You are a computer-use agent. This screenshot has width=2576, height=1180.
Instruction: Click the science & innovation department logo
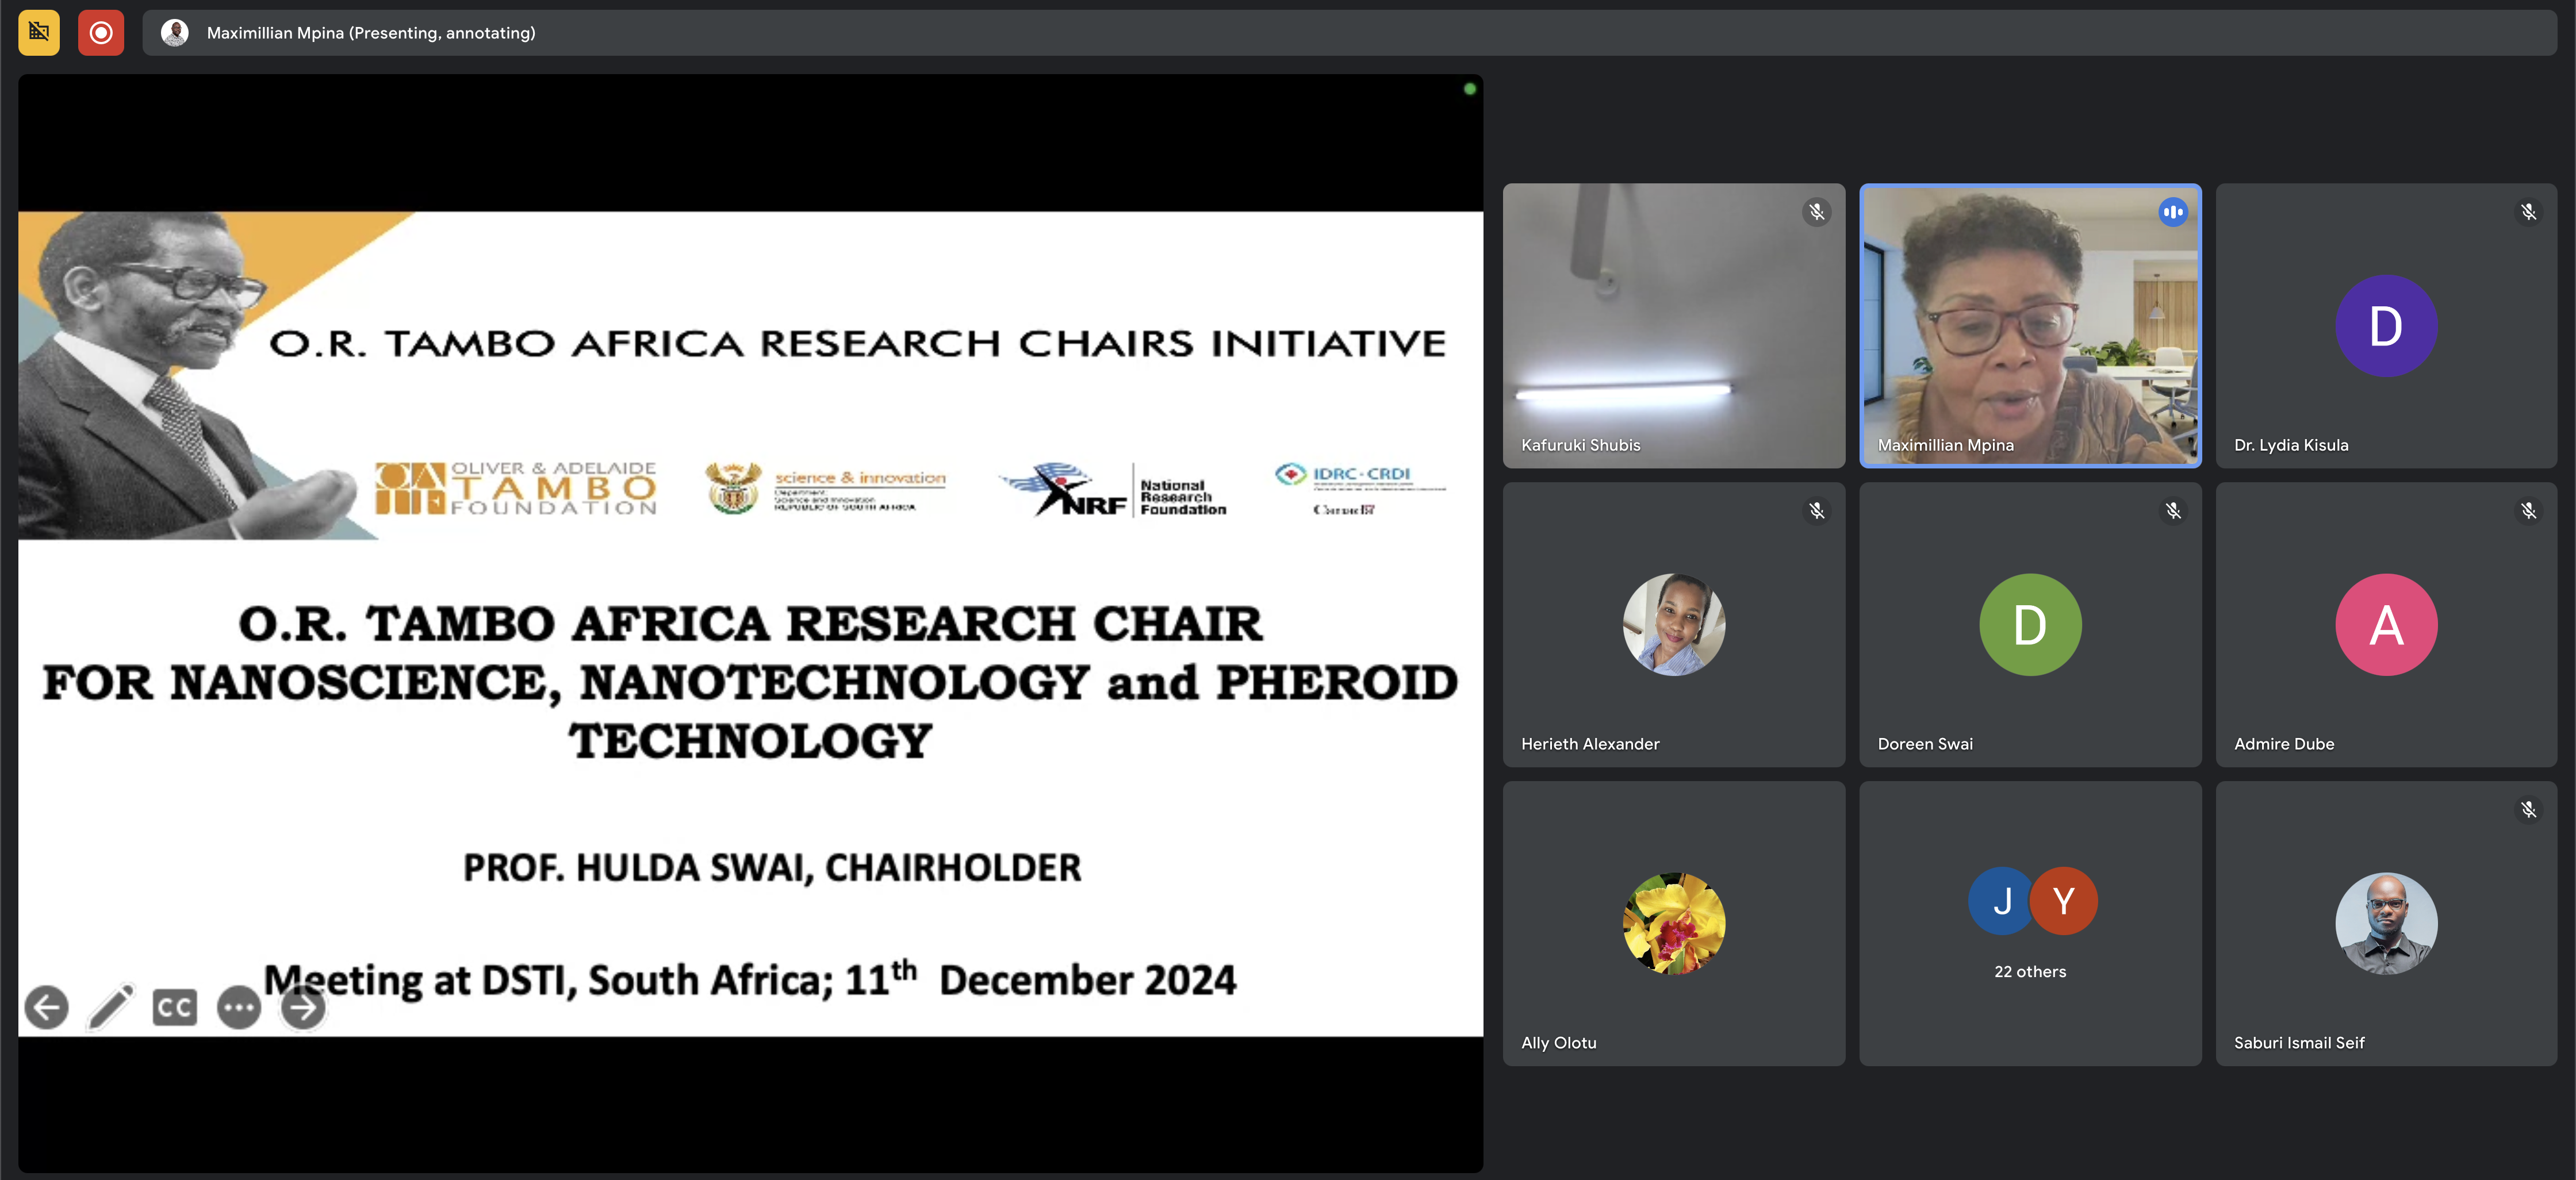pyautogui.click(x=825, y=488)
